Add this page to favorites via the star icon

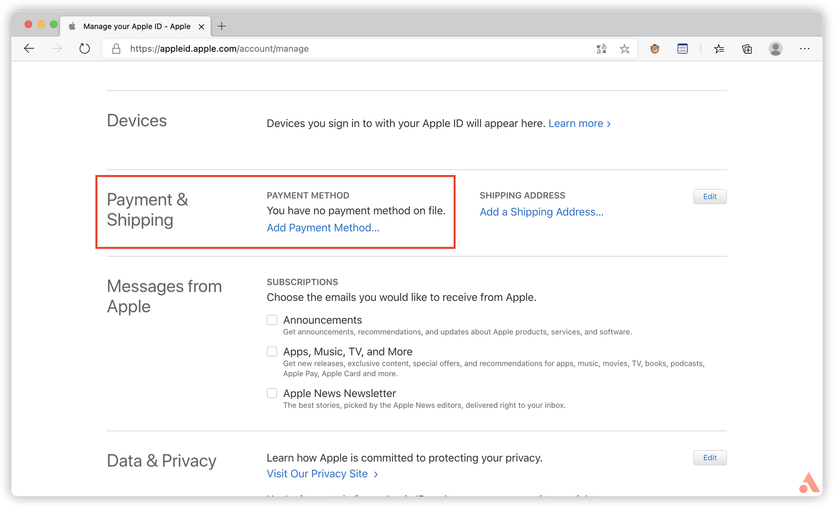pyautogui.click(x=625, y=48)
